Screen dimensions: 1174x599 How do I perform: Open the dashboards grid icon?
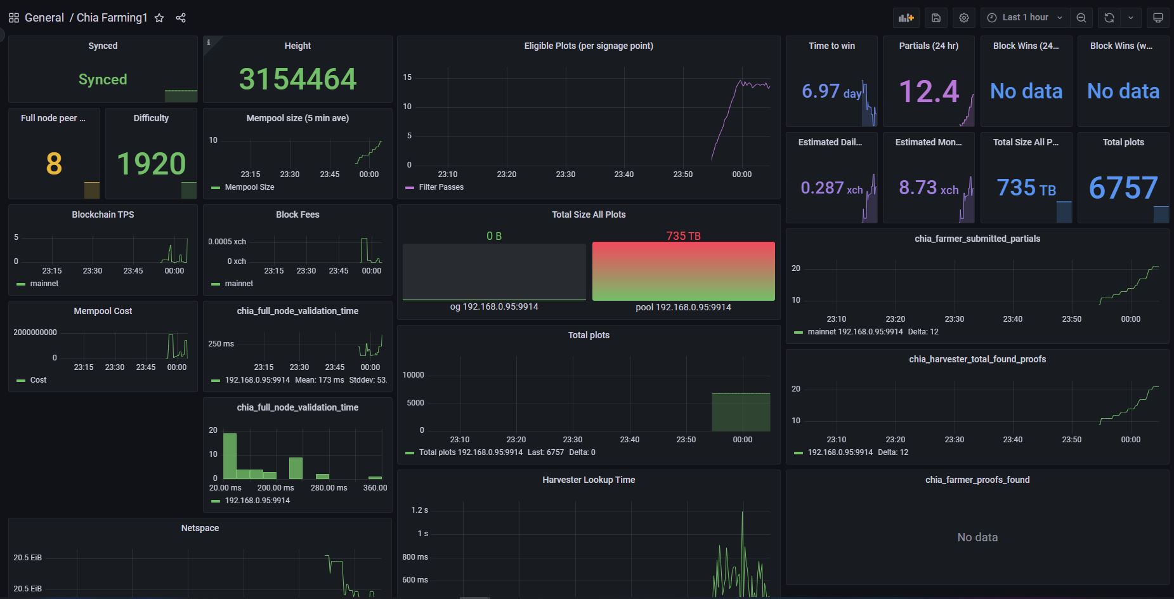[x=13, y=18]
